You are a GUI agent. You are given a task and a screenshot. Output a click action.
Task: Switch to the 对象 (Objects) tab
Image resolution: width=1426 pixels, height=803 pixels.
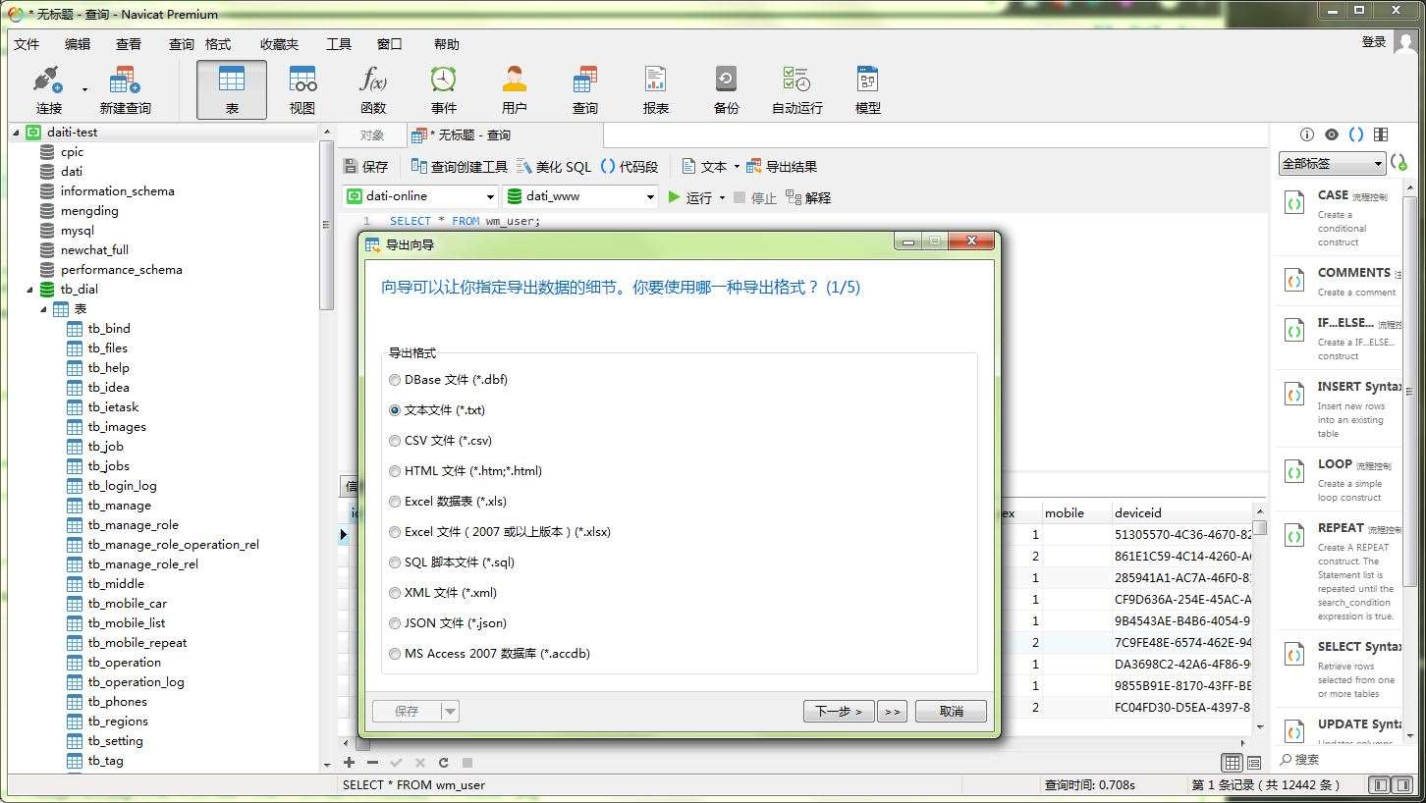(x=371, y=135)
